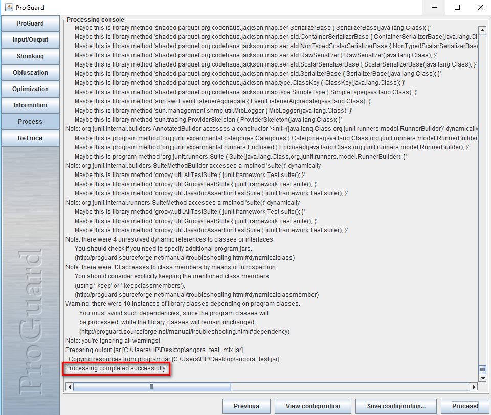Click the "(using '-keep' or '-keepclassmembers')" line
Image resolution: width=491 pixels, height=415 pixels.
[x=130, y=286]
